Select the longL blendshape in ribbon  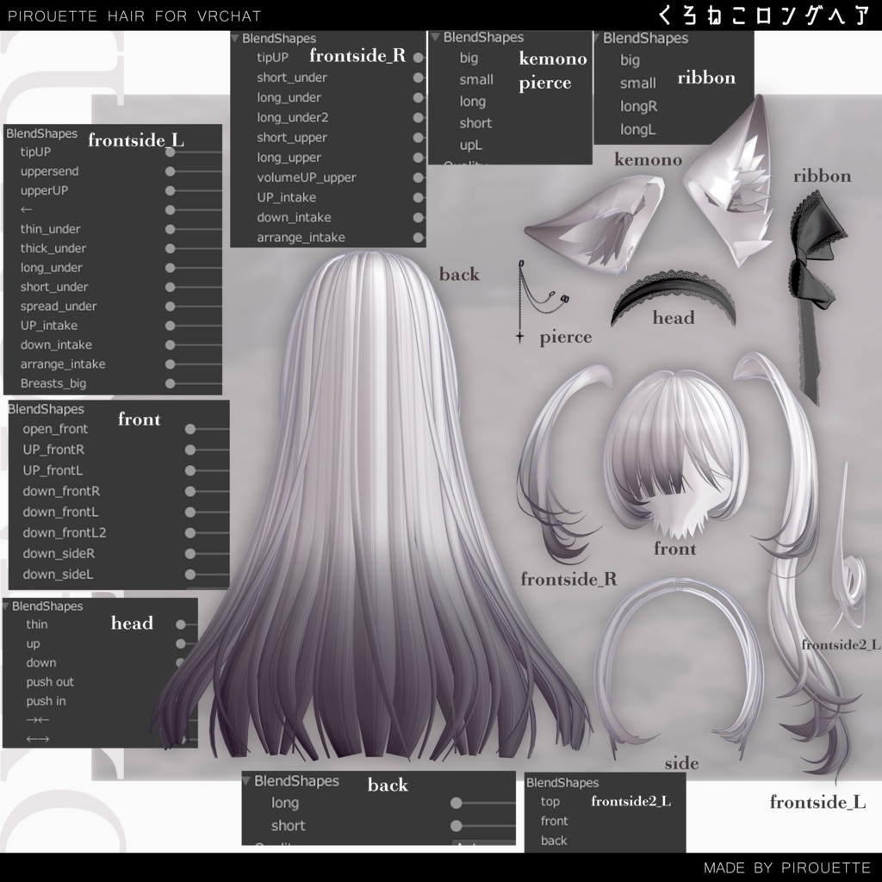(638, 129)
